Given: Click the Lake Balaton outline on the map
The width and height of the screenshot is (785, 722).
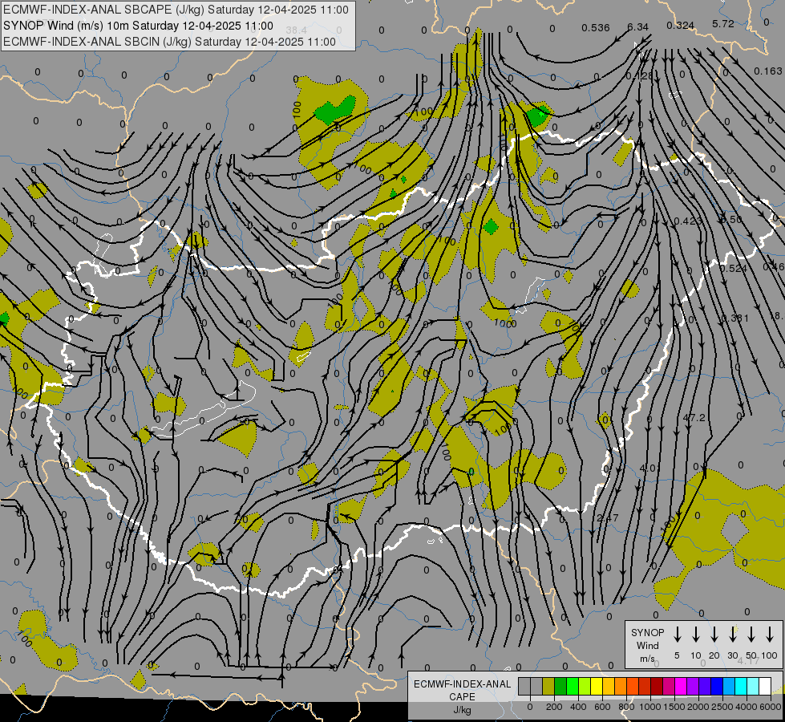Looking at the screenshot, I should (204, 411).
